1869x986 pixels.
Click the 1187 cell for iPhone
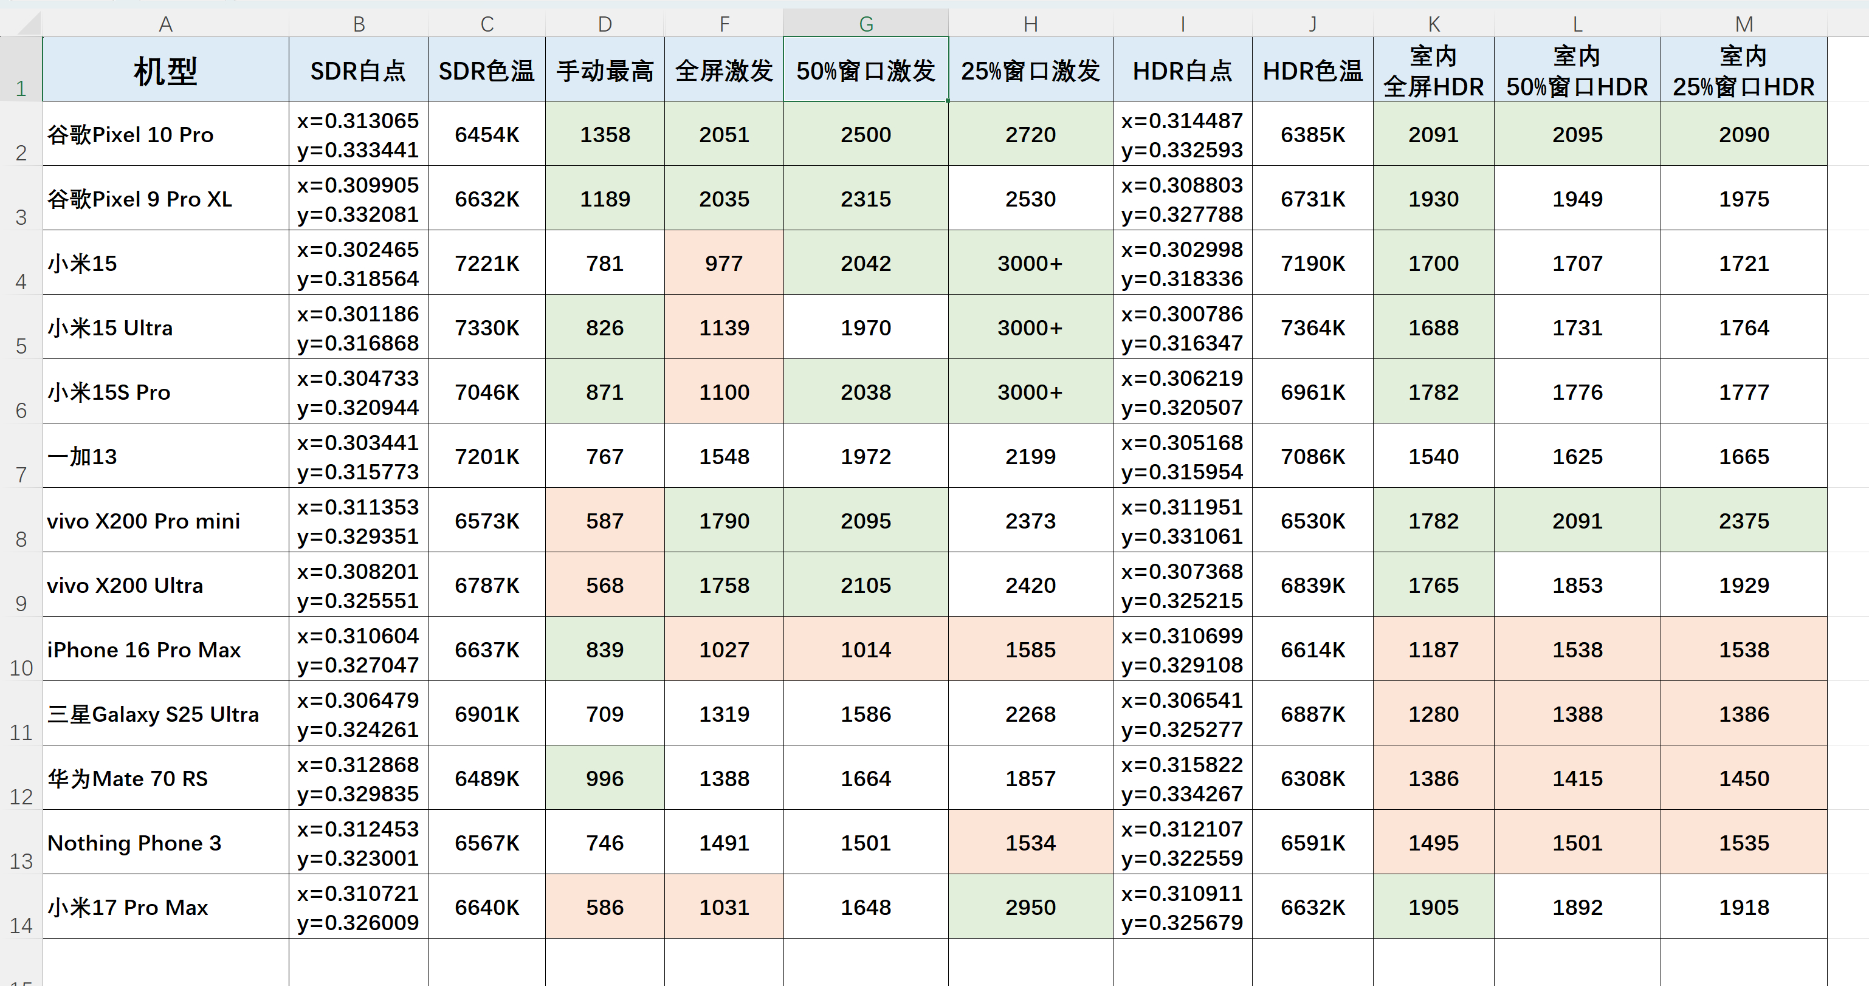point(1434,649)
